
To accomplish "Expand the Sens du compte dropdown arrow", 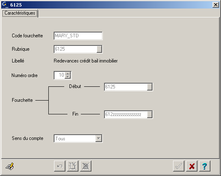I will [99, 138].
